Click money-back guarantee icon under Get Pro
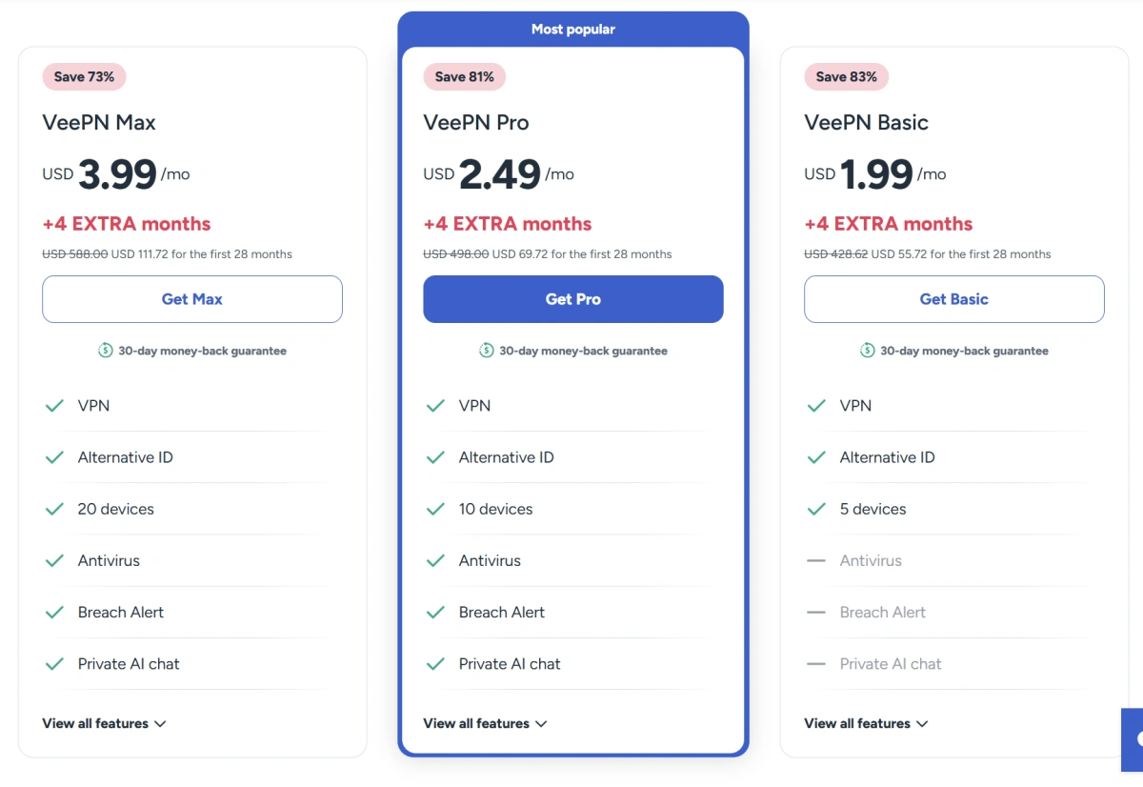Screen dimensions: 1143x787 coord(487,351)
